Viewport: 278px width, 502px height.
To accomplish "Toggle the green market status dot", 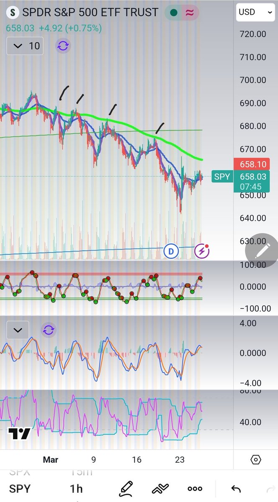I will point(174,13).
